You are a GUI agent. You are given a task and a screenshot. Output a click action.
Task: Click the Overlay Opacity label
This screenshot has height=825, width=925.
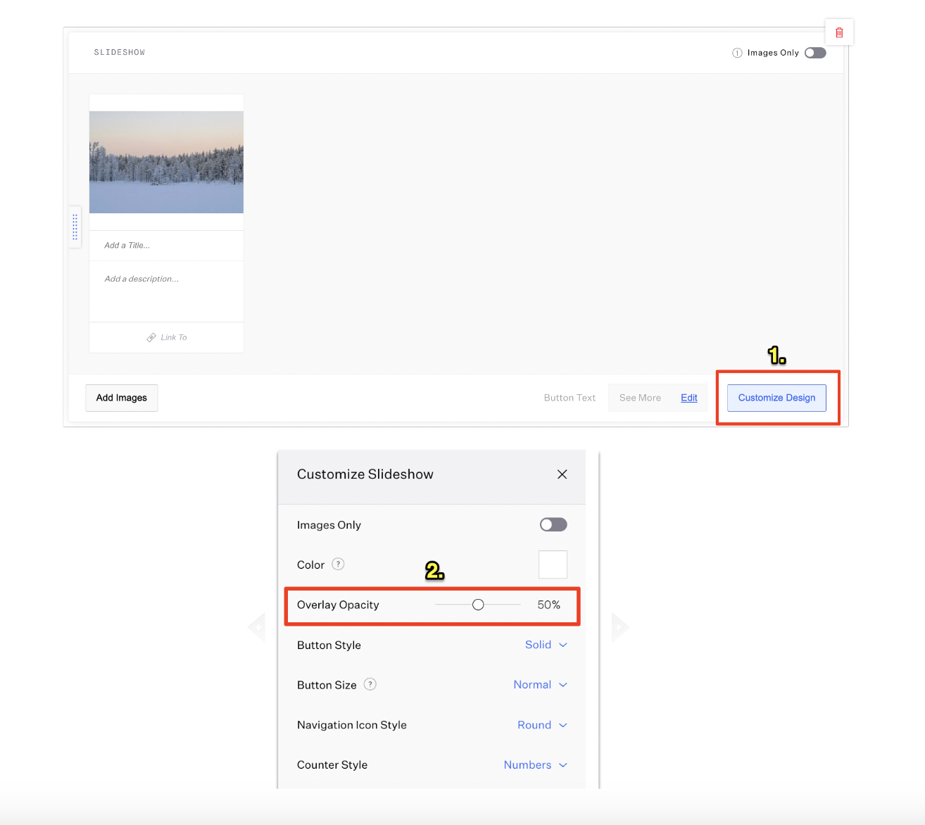click(x=338, y=605)
